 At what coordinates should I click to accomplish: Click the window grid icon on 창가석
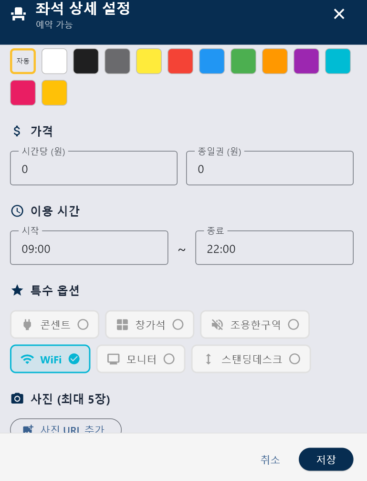pyautogui.click(x=122, y=325)
